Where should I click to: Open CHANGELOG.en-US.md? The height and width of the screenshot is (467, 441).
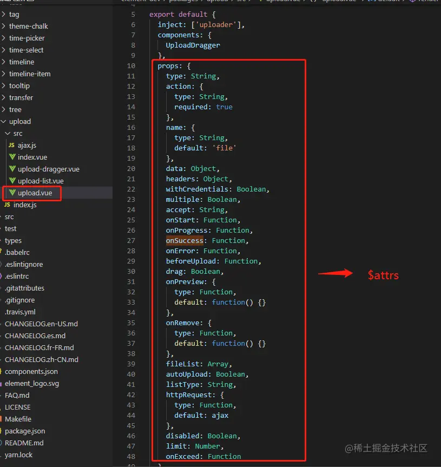(41, 324)
